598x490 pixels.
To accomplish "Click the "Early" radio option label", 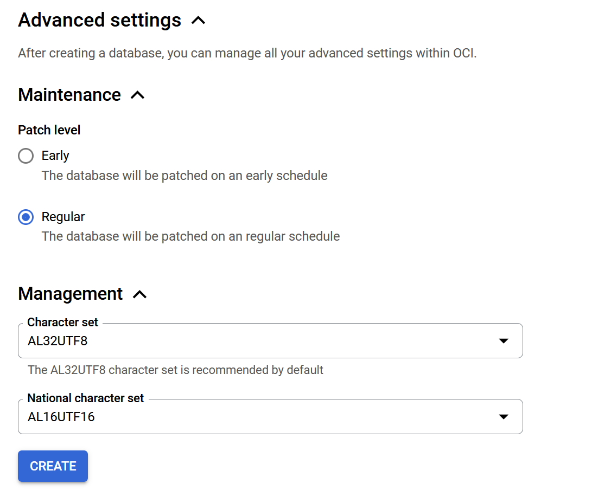I will pos(55,156).
